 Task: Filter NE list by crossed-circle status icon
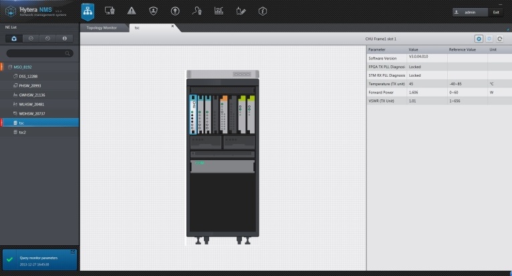47,39
